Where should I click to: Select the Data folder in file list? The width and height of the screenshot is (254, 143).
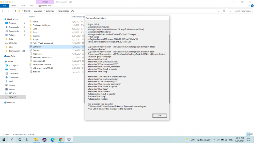35,29
